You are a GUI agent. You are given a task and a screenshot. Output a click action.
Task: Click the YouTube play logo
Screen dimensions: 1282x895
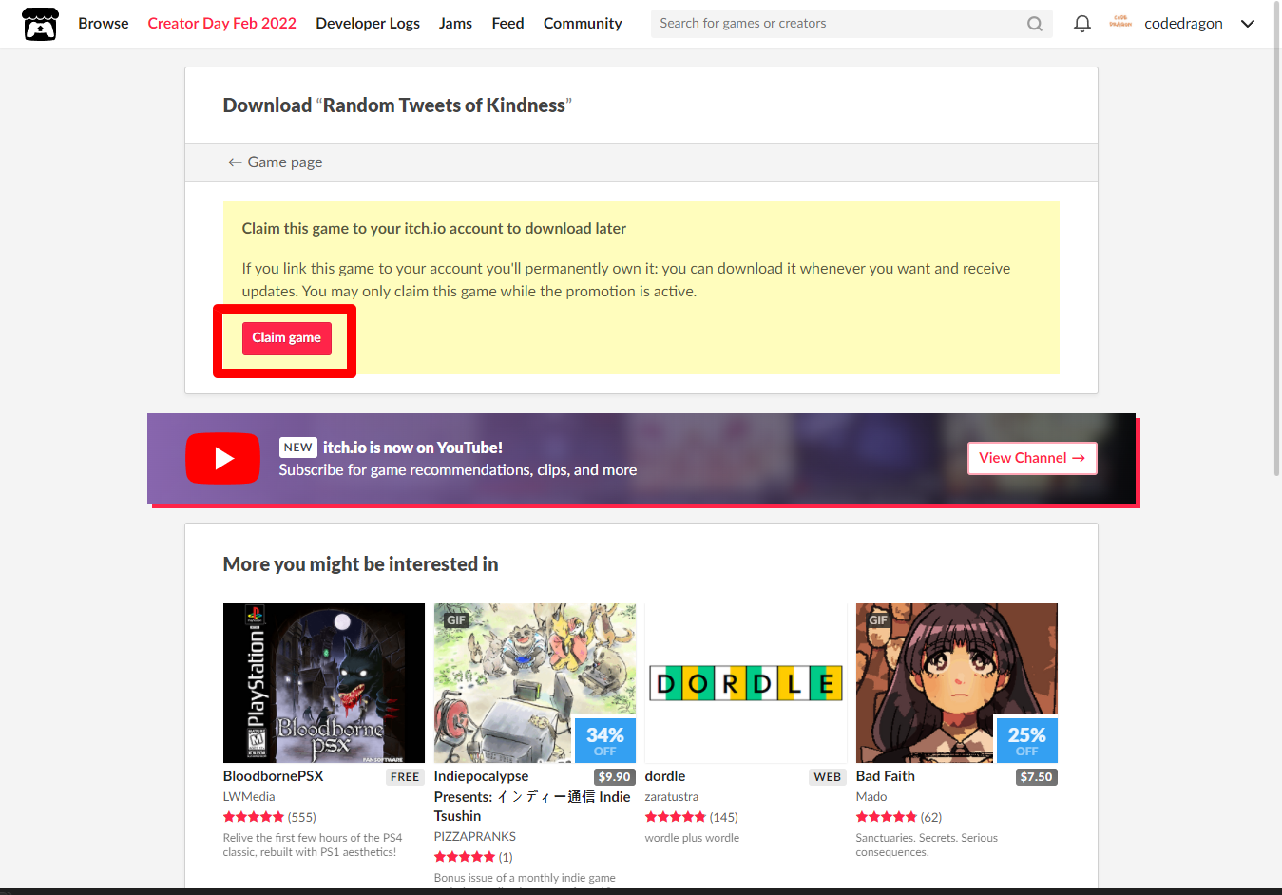(223, 458)
